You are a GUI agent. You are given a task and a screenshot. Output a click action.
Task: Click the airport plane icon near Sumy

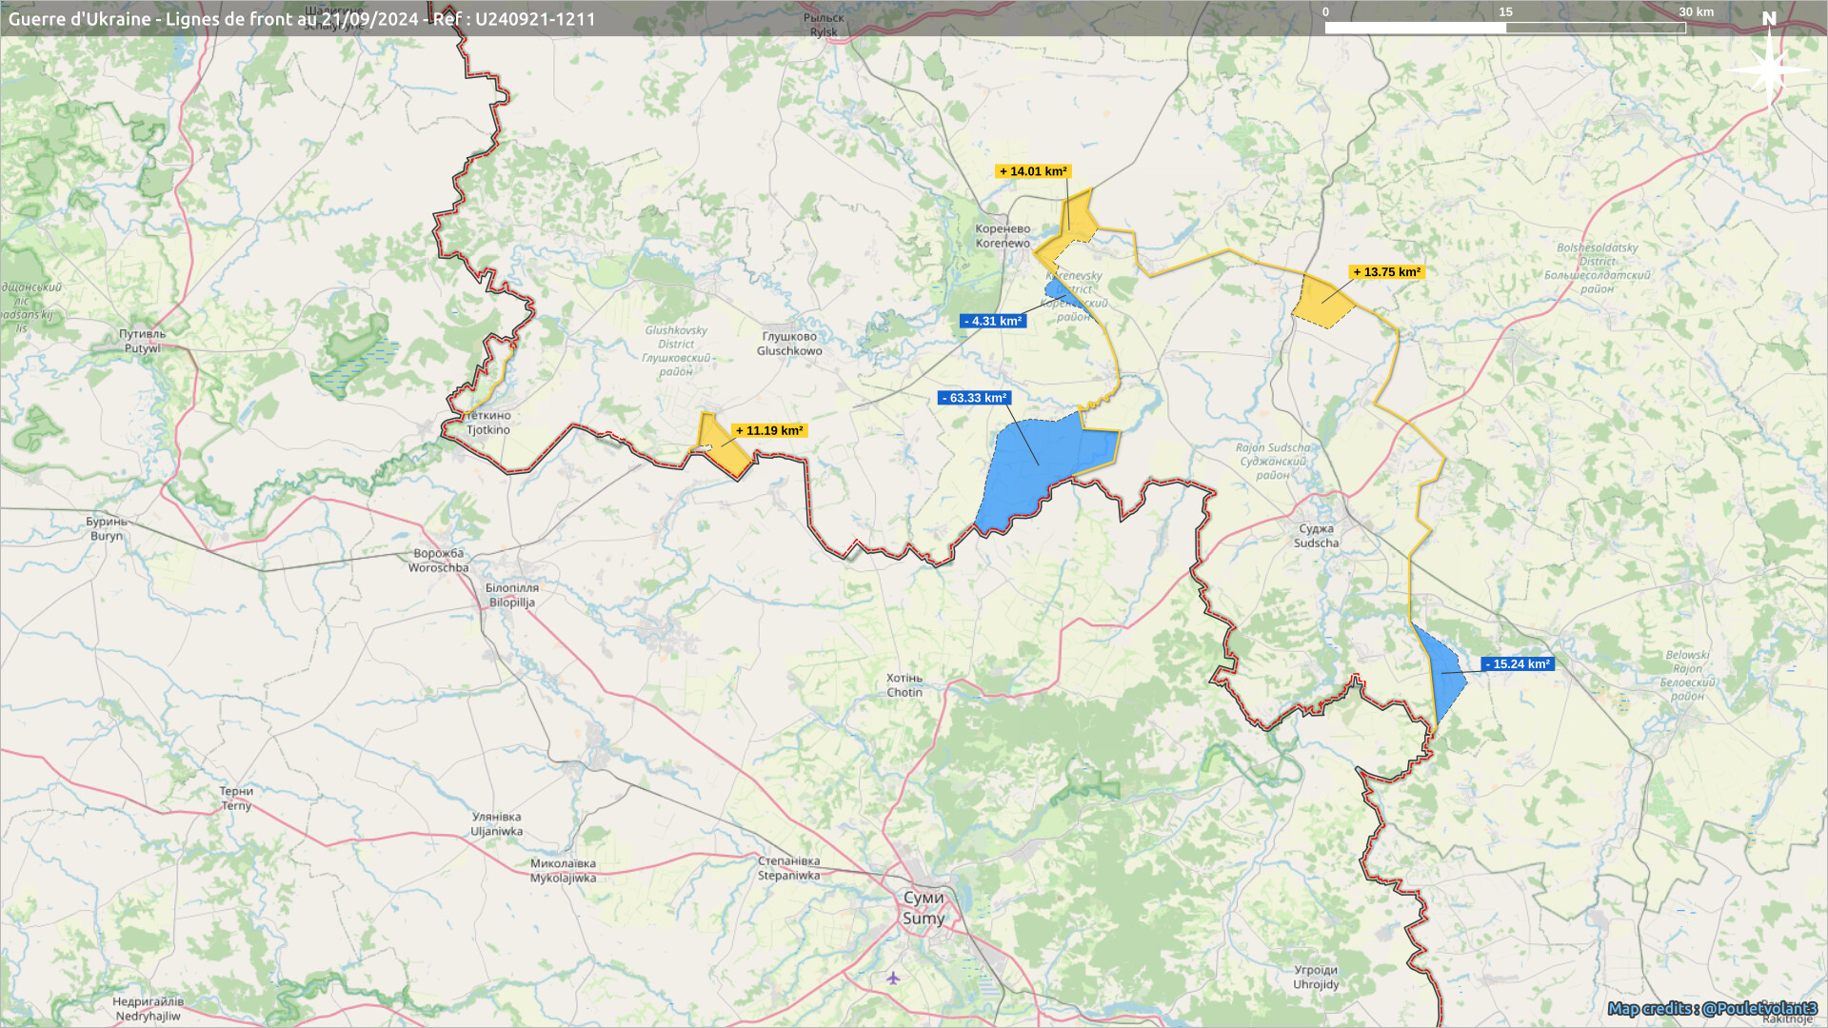pyautogui.click(x=893, y=978)
